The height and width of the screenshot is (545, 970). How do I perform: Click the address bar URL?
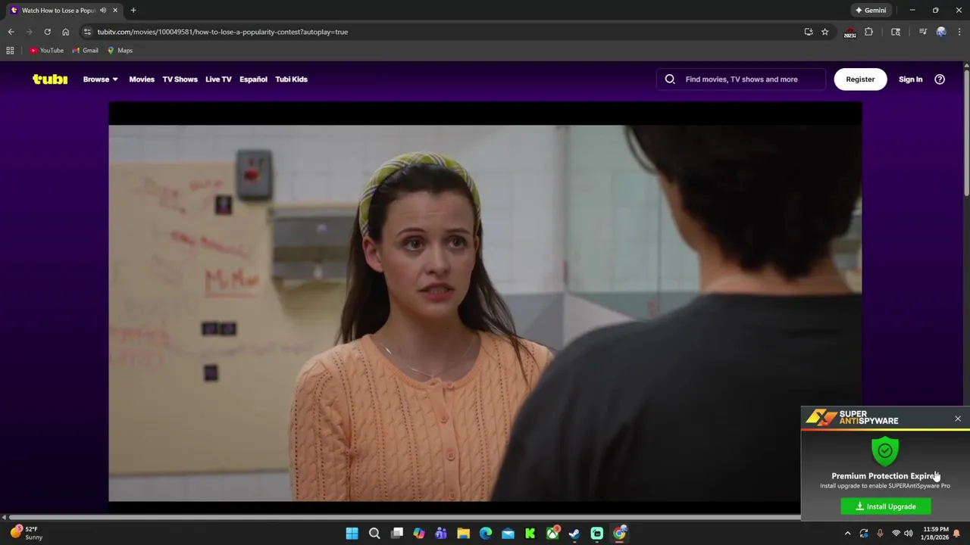[223, 32]
